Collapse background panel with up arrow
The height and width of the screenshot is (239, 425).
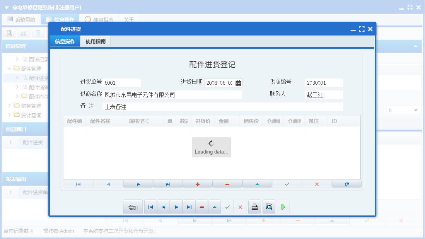click(415, 46)
